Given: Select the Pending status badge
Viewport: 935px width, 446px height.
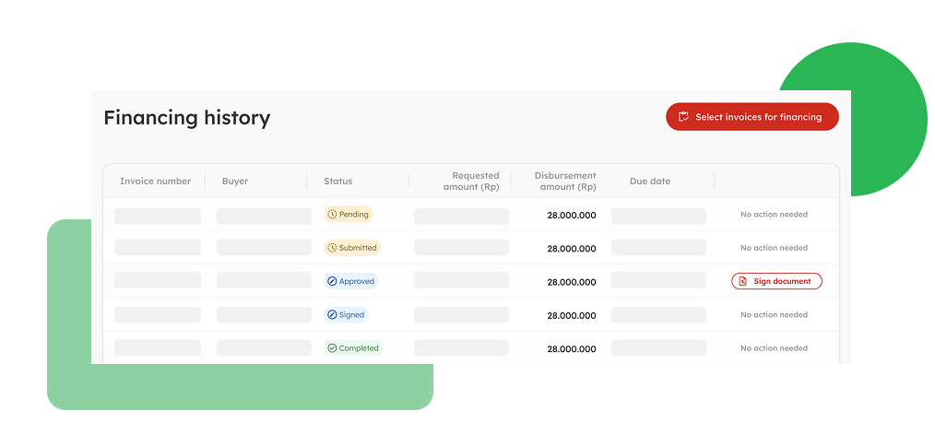Looking at the screenshot, I should (349, 215).
